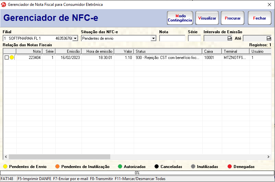The height and width of the screenshot is (182, 275).
Task: Click the right arrow of horizontal scrollbar
Action: tap(268, 157)
